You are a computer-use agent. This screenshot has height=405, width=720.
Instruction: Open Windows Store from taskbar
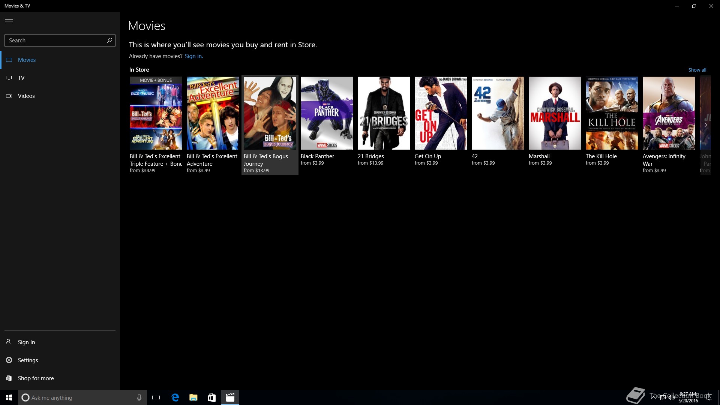pyautogui.click(x=211, y=397)
